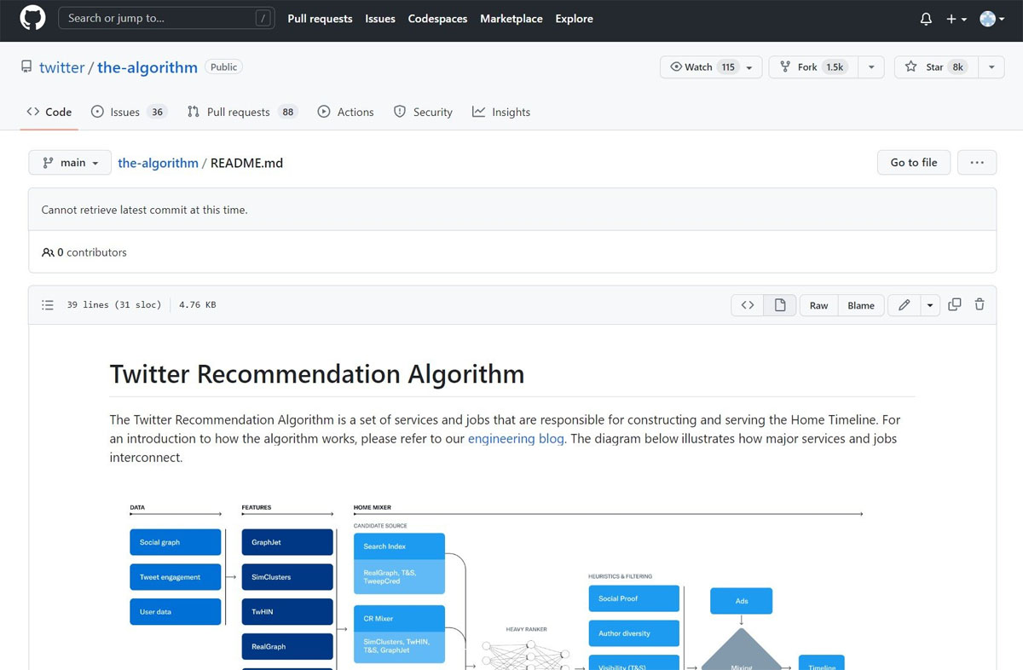Click the Public visibility badge
The height and width of the screenshot is (670, 1023).
[223, 66]
